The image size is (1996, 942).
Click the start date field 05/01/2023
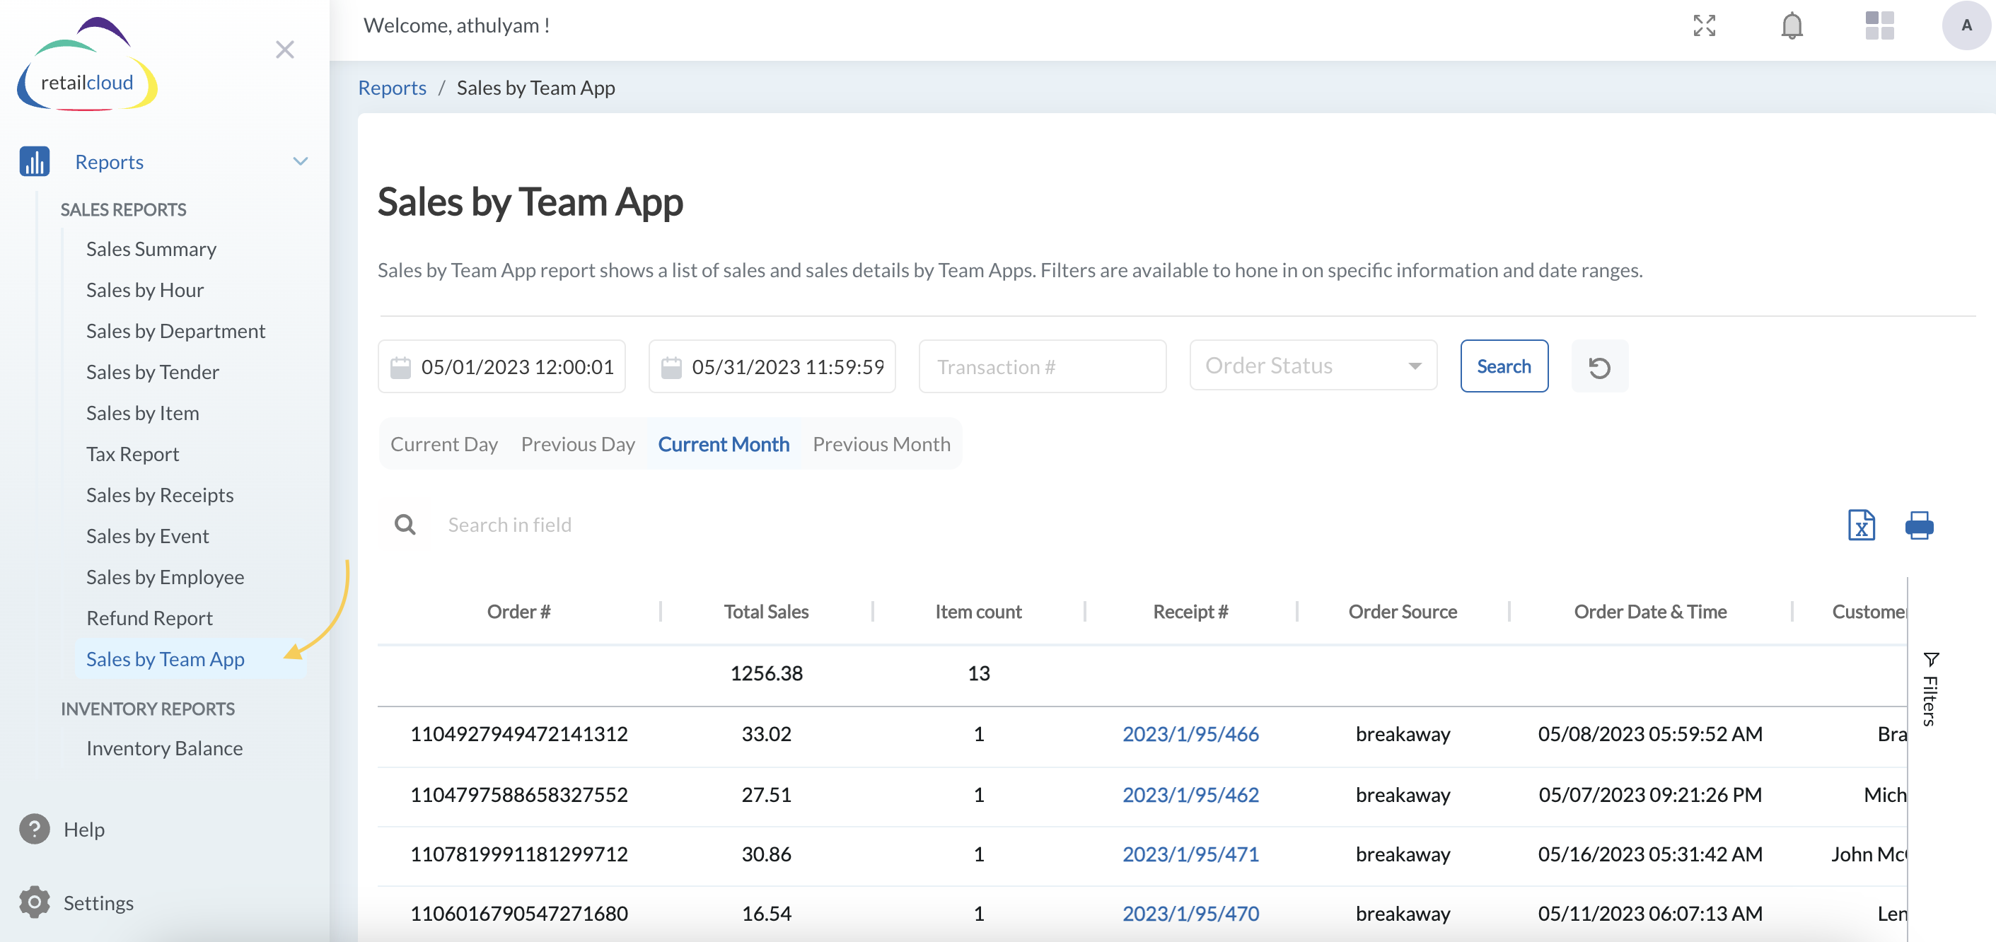pyautogui.click(x=501, y=366)
